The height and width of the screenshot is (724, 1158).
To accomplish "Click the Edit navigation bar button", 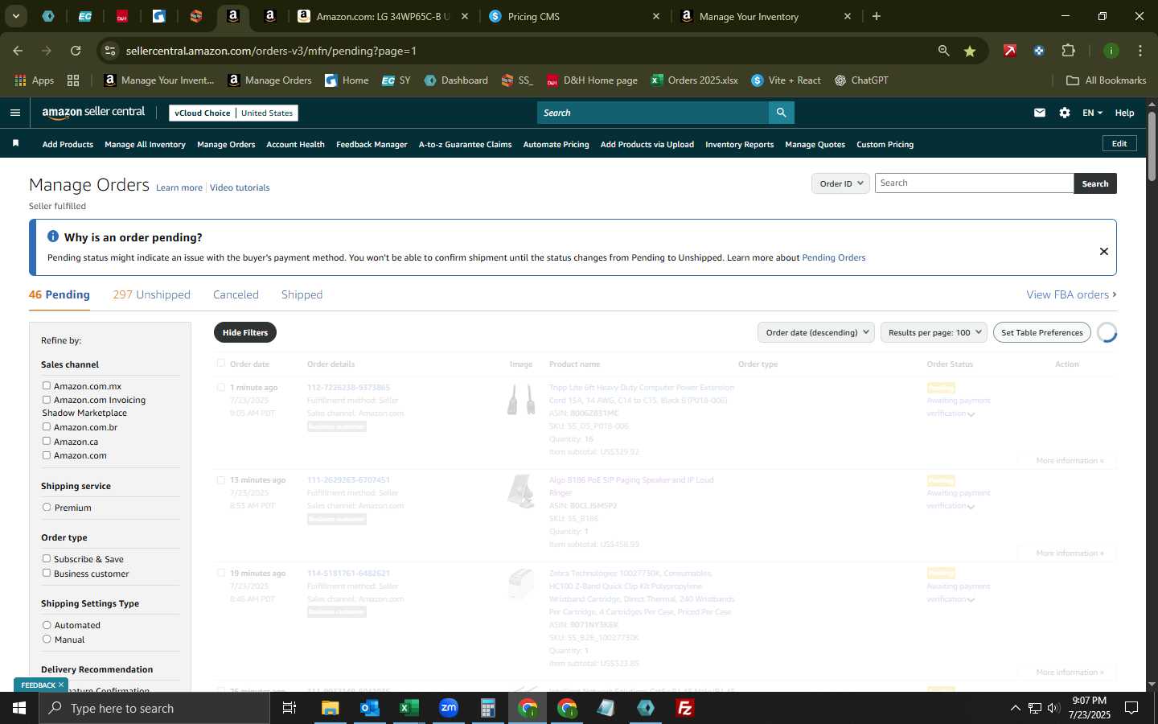I will coord(1119,144).
